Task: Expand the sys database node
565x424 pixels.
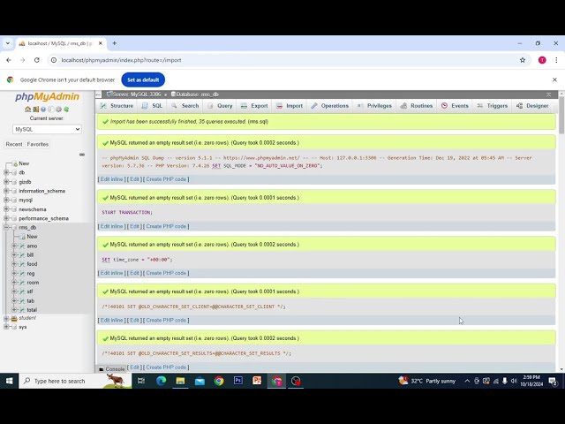Action: coord(6,327)
